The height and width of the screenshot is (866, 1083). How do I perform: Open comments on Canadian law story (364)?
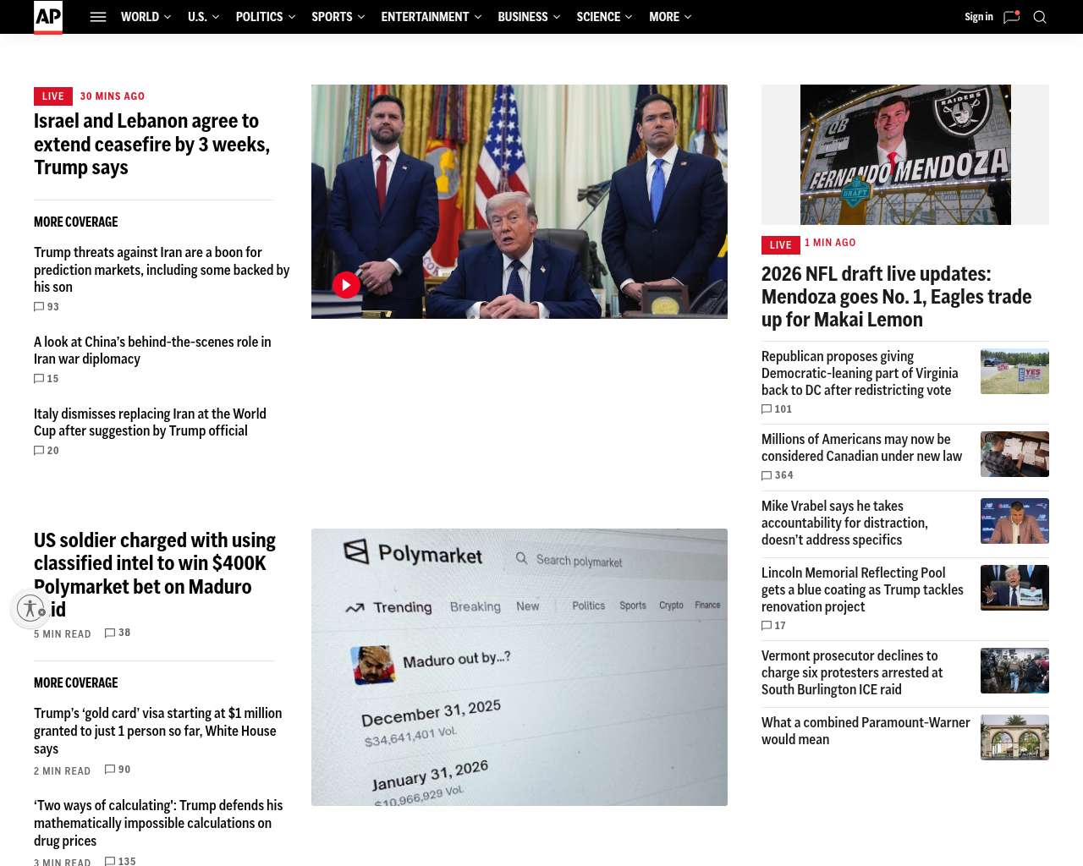[x=778, y=475]
